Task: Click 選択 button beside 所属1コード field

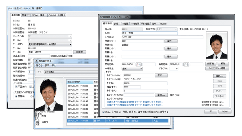Action: click(x=171, y=41)
